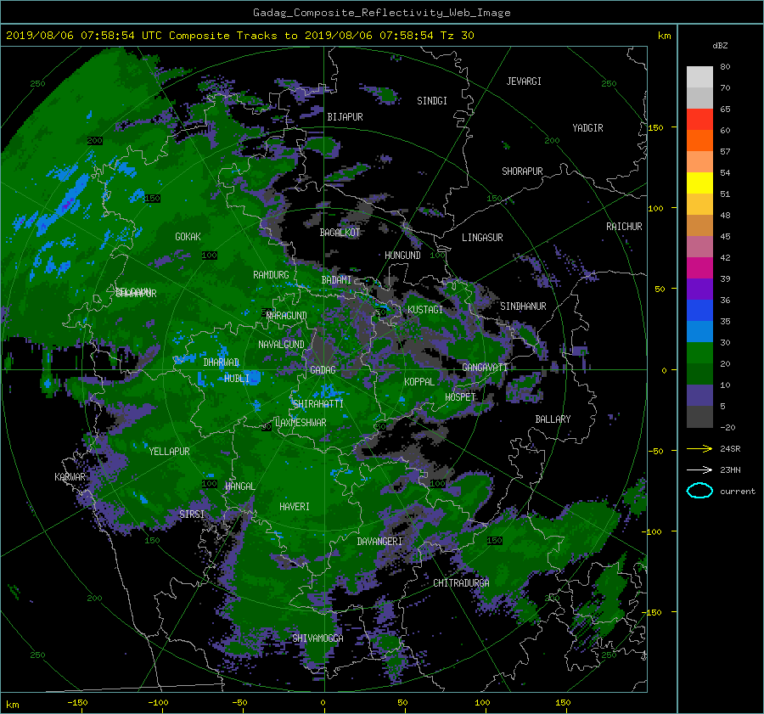Click the HUNGUND city label
This screenshot has width=764, height=714.
[402, 256]
